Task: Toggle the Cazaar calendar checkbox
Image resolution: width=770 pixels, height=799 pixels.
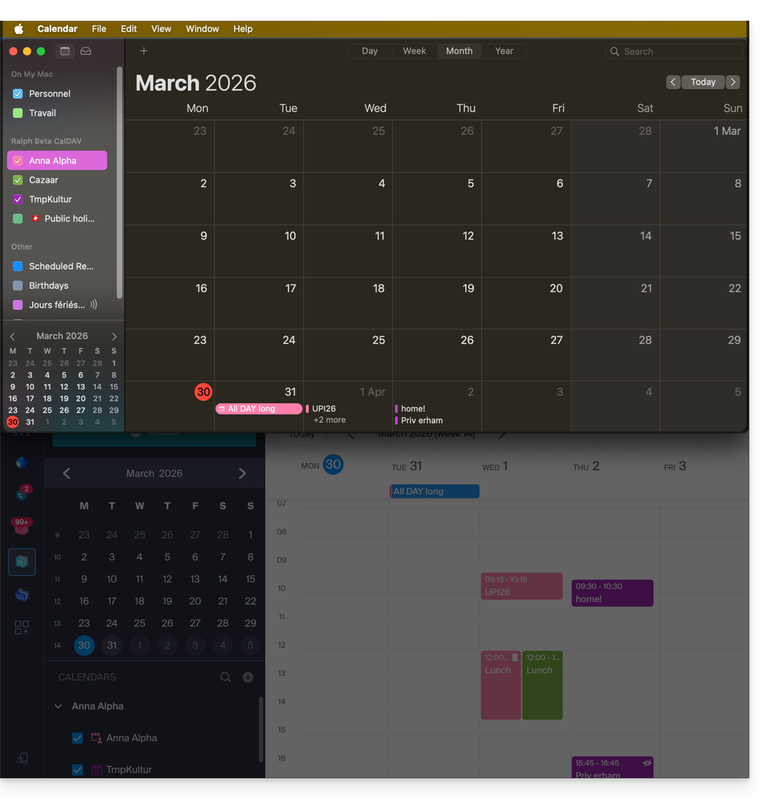Action: click(x=18, y=180)
